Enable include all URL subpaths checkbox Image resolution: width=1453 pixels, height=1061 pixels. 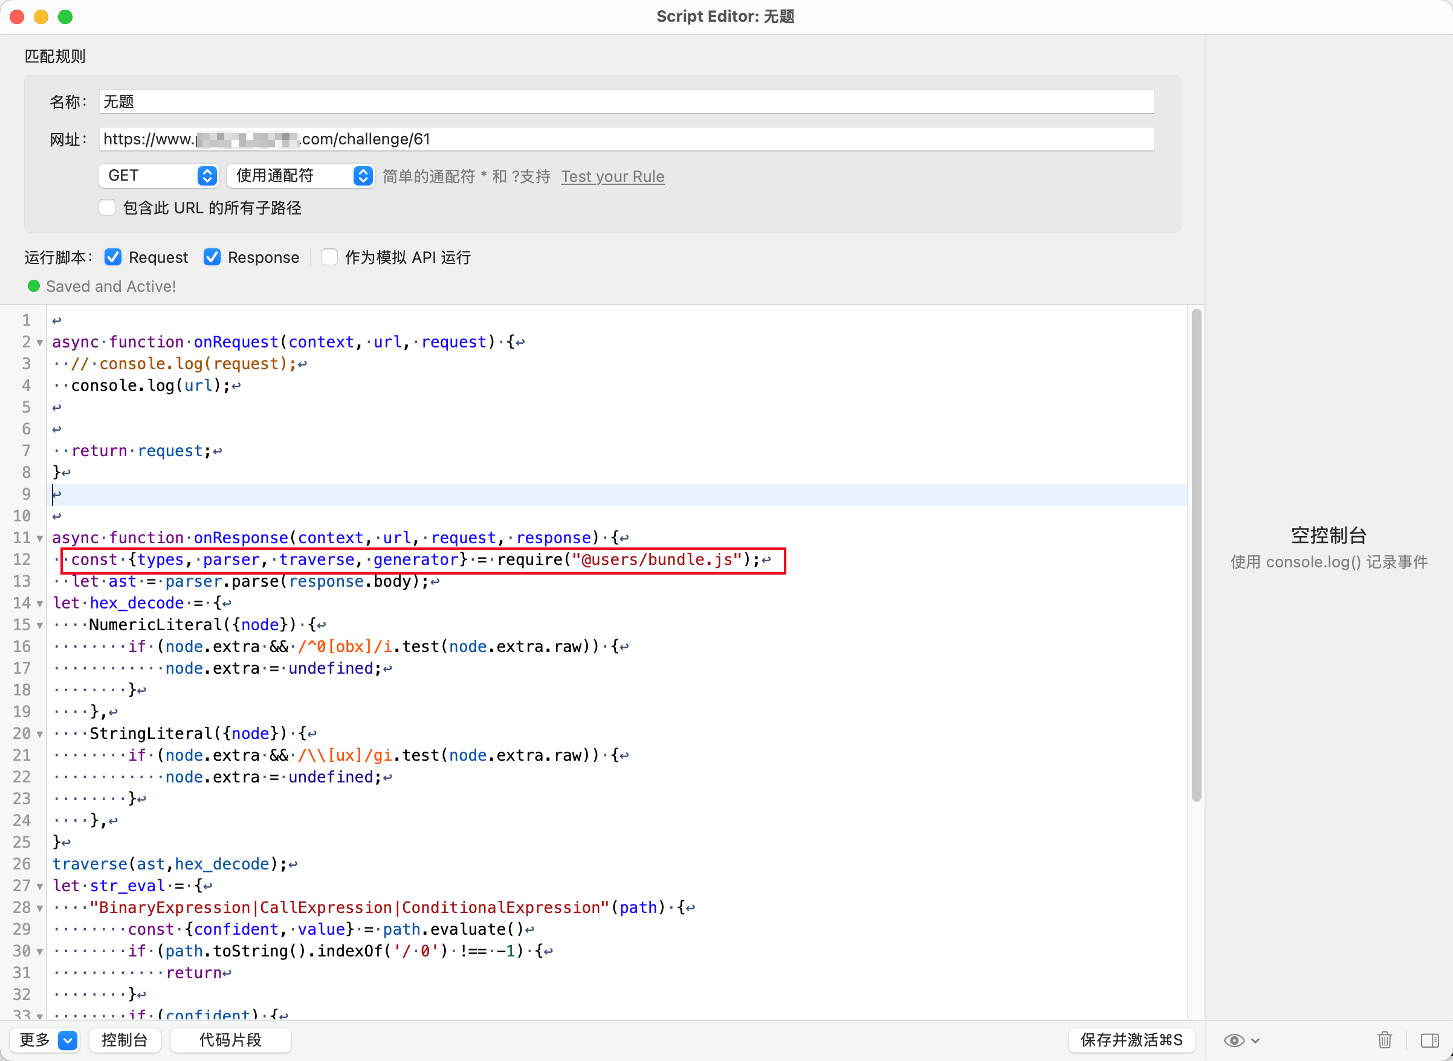pos(107,207)
